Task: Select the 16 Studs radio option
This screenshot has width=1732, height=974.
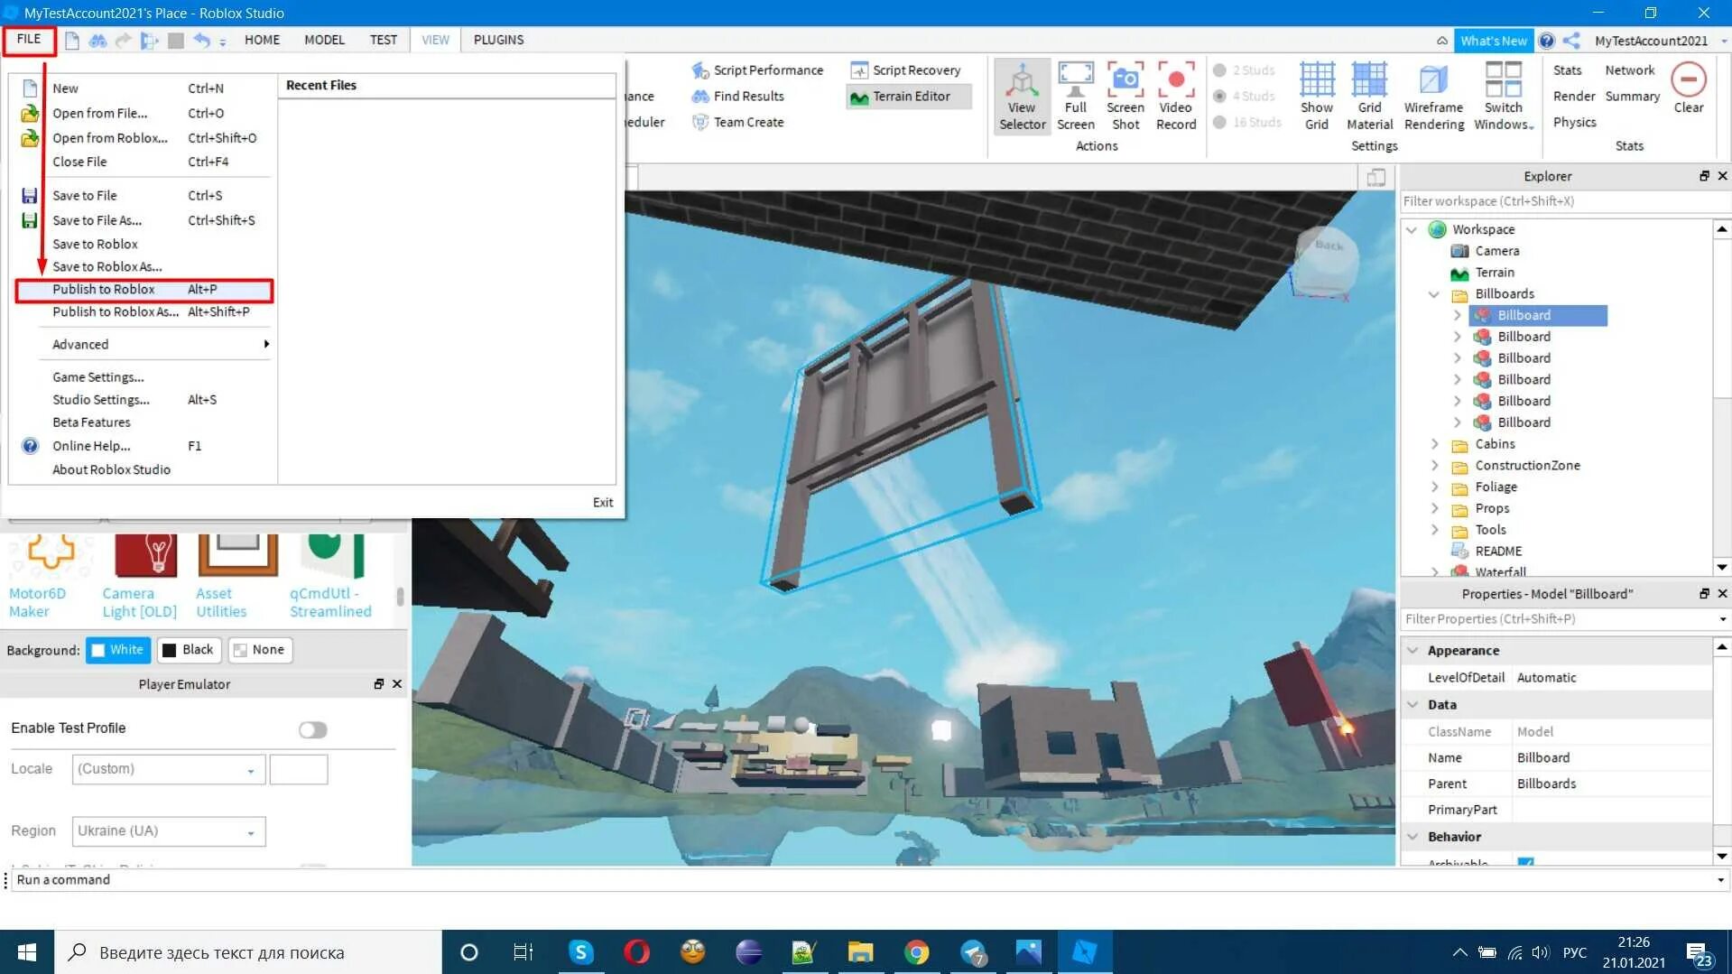Action: (1219, 123)
